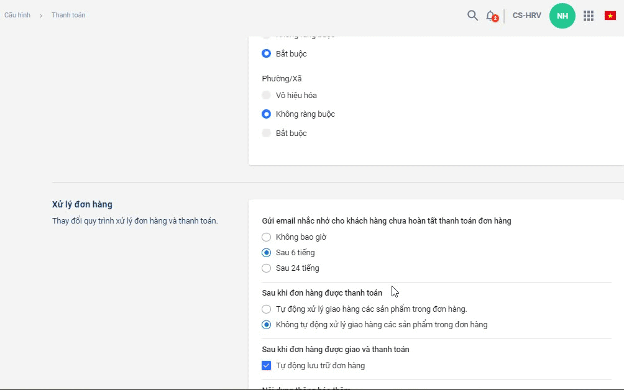
Task: Select Không bao giờ reminder option
Action: tap(267, 237)
